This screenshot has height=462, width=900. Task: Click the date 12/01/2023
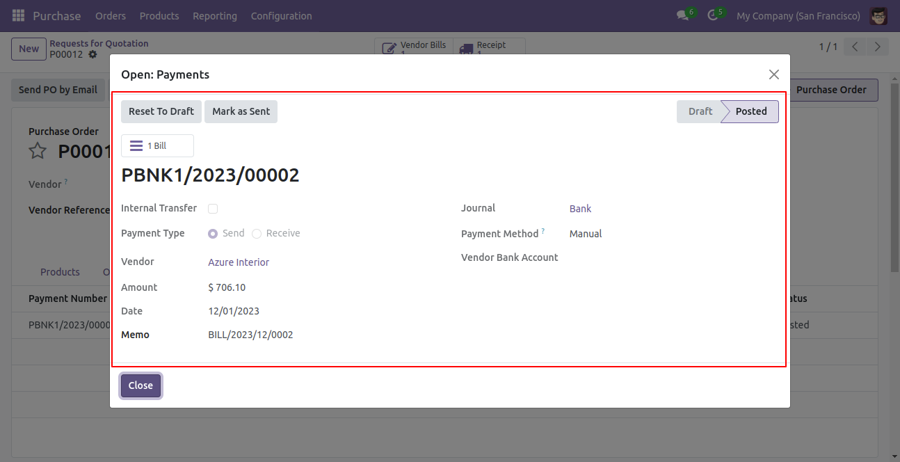(234, 311)
